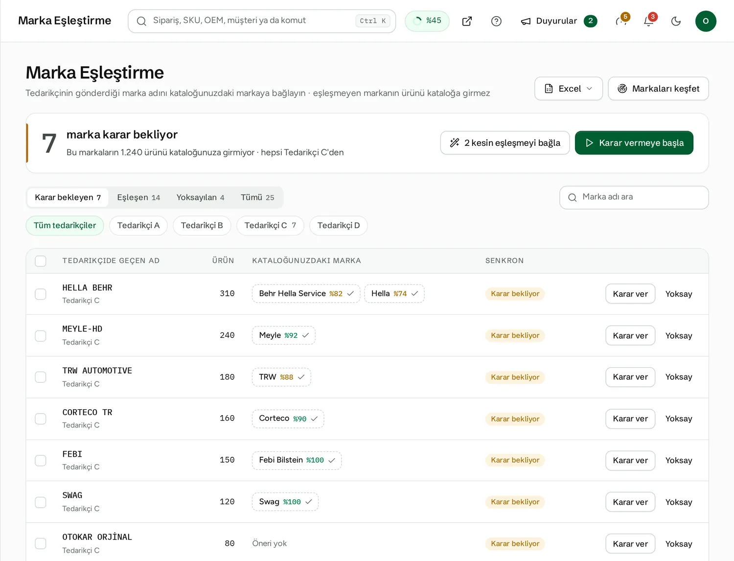Open Duyurular announcements
The height and width of the screenshot is (561, 734).
coord(559,21)
